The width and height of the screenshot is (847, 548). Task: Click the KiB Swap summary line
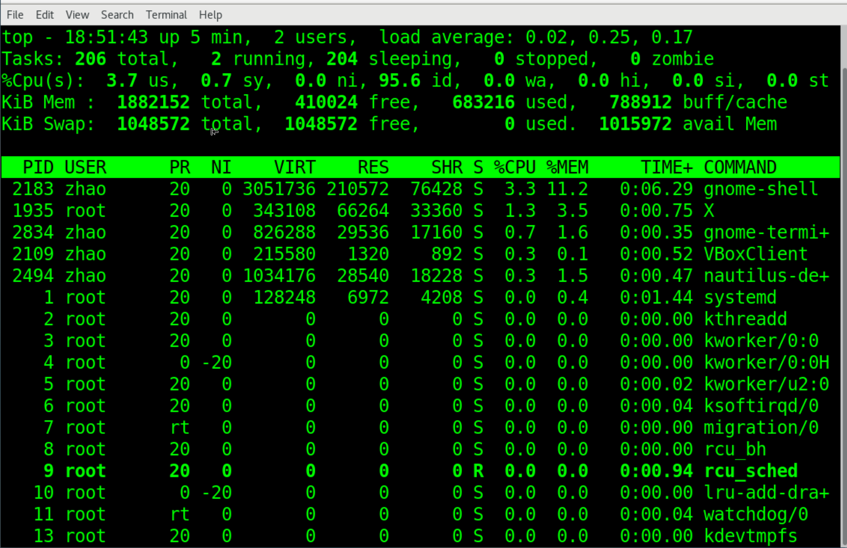tap(47, 124)
